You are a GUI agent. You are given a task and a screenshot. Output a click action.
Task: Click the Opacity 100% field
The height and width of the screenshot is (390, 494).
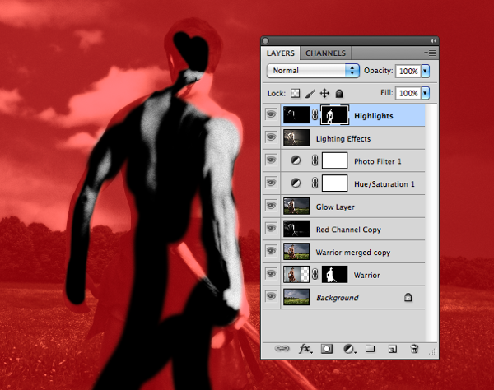click(x=408, y=71)
